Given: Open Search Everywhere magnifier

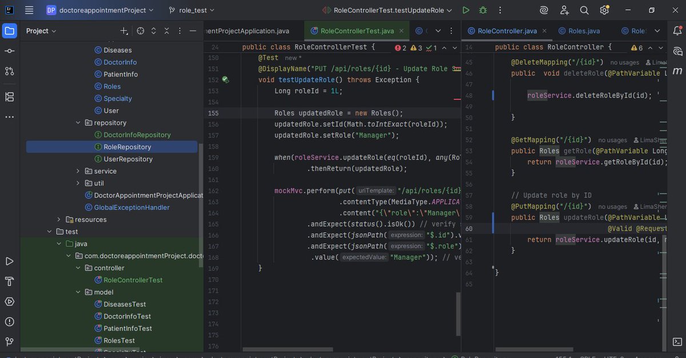Looking at the screenshot, I should point(584,10).
